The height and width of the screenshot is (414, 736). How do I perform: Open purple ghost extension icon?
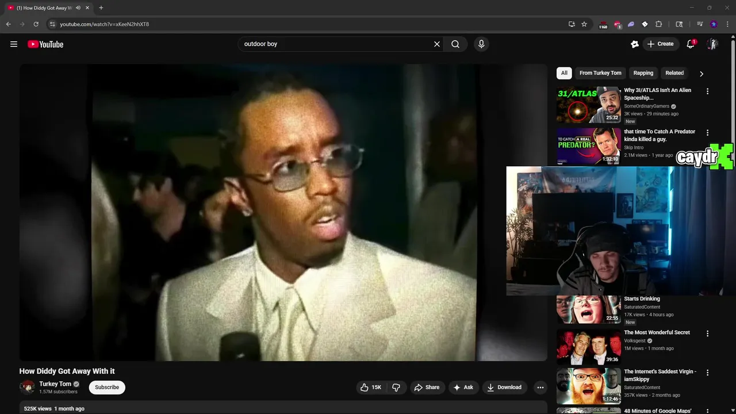click(x=631, y=24)
